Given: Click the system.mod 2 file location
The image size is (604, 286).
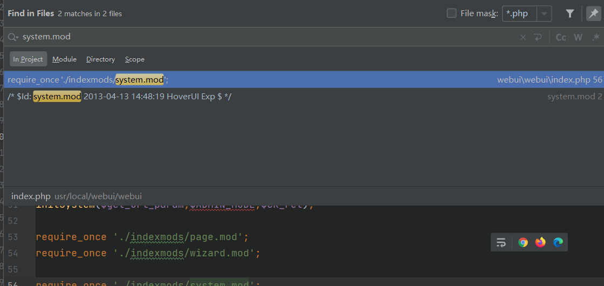Looking at the screenshot, I should click(x=574, y=97).
